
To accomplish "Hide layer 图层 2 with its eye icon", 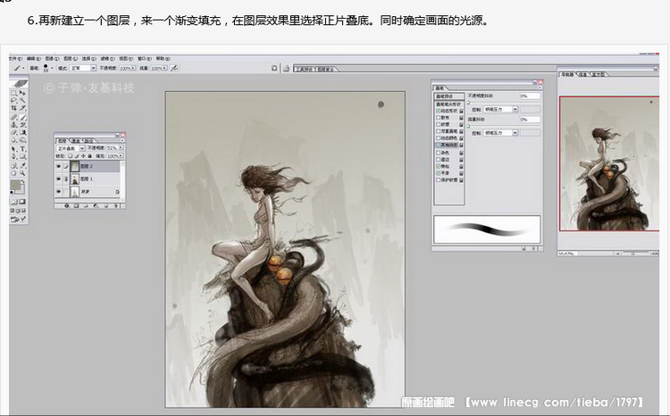I will click(x=59, y=166).
